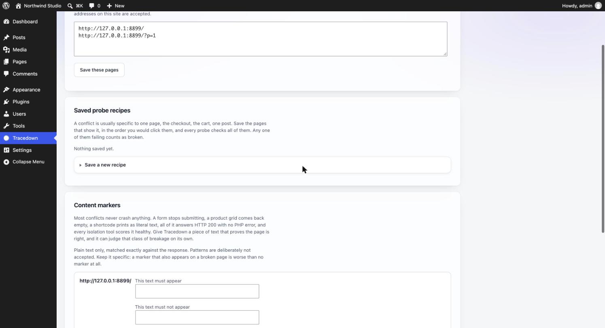Click the Media icon in sidebar

coord(6,49)
